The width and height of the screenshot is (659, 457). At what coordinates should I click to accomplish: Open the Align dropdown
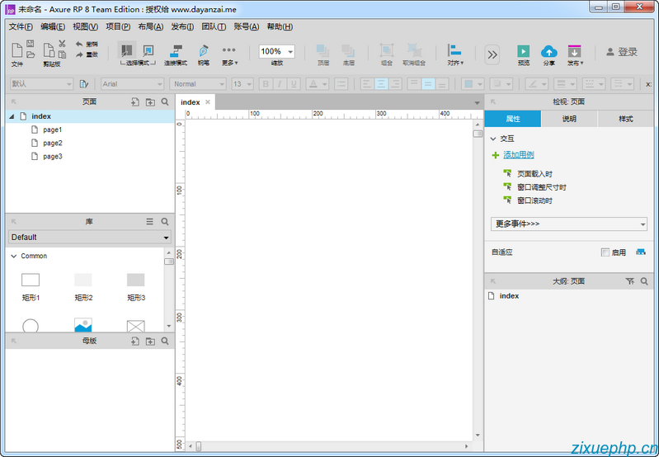tap(455, 54)
